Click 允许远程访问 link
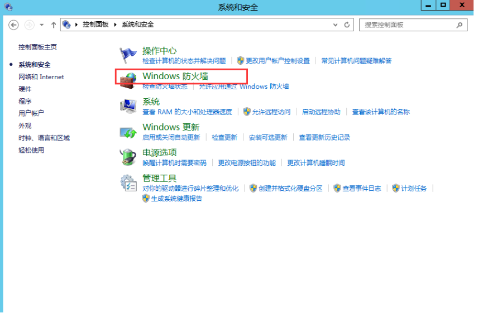 pyautogui.click(x=271, y=112)
